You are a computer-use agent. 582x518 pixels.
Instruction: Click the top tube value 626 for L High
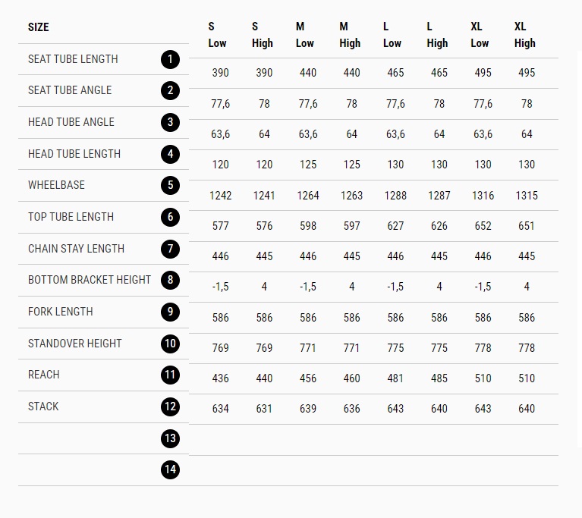click(439, 226)
